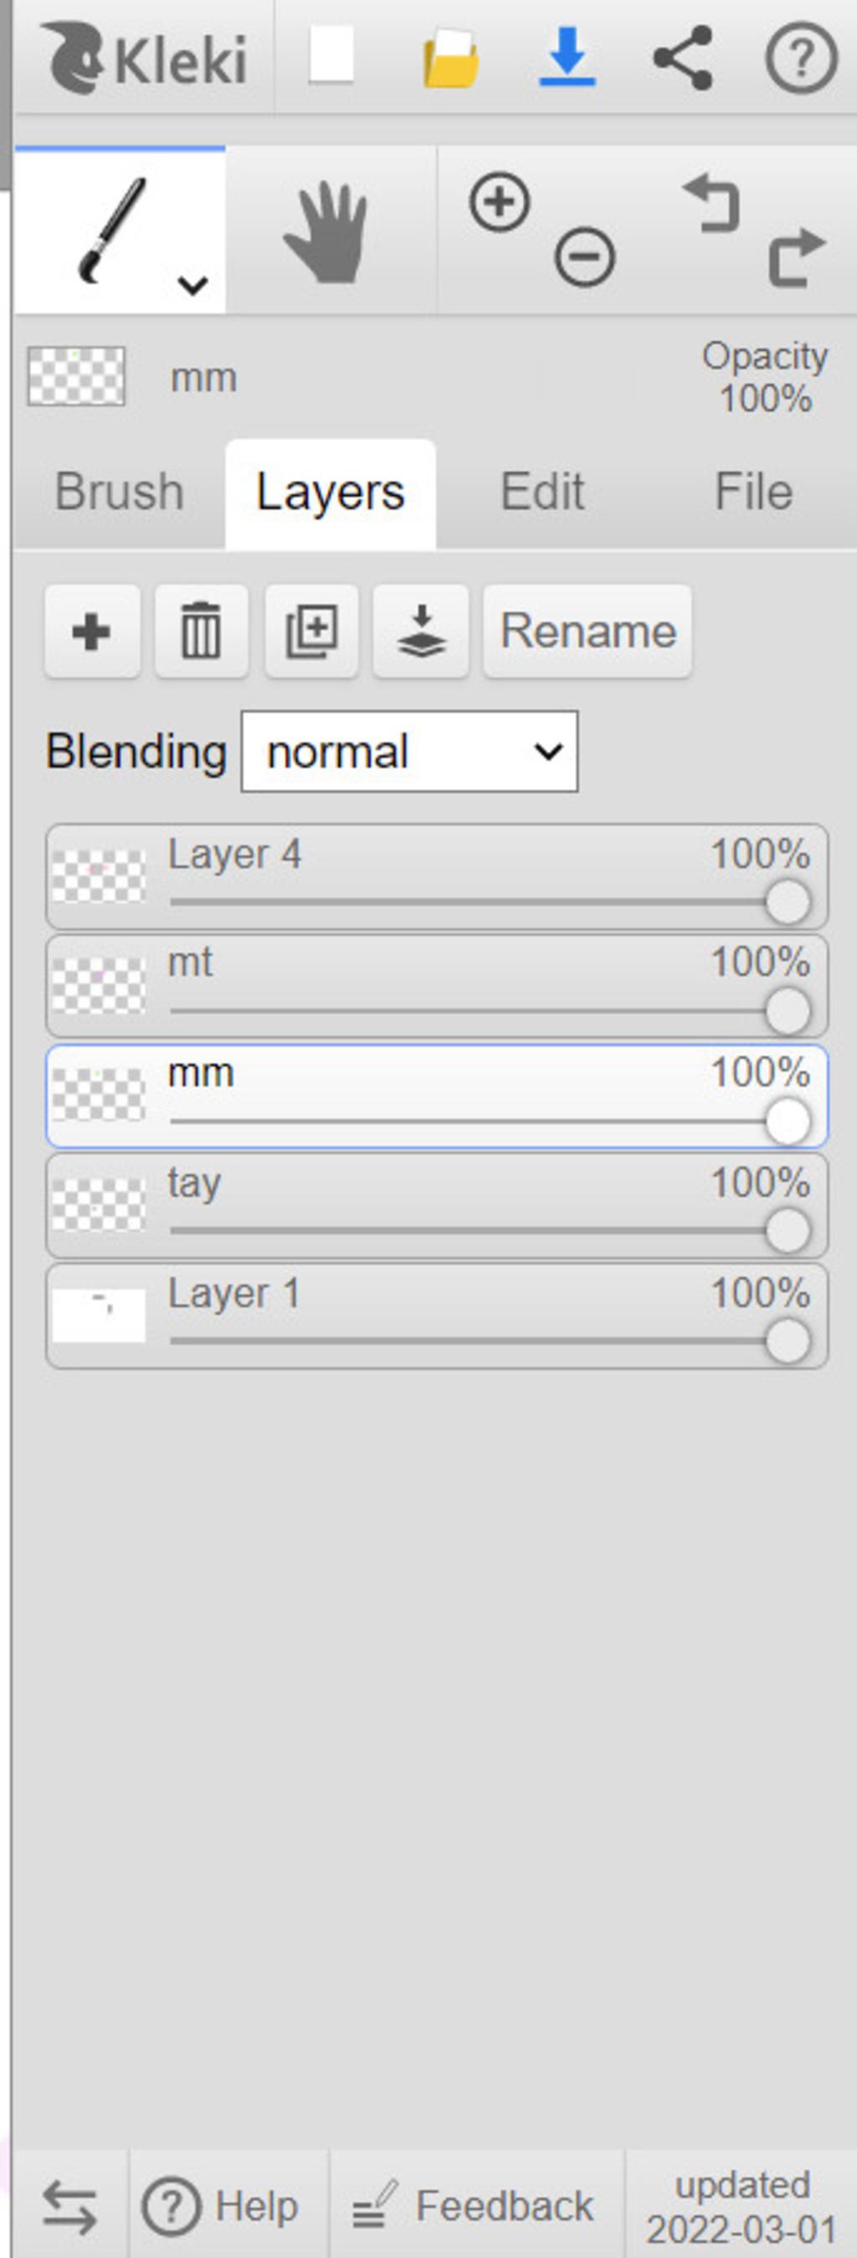Merge layer down with stack icon
857x2258 pixels.
421,631
